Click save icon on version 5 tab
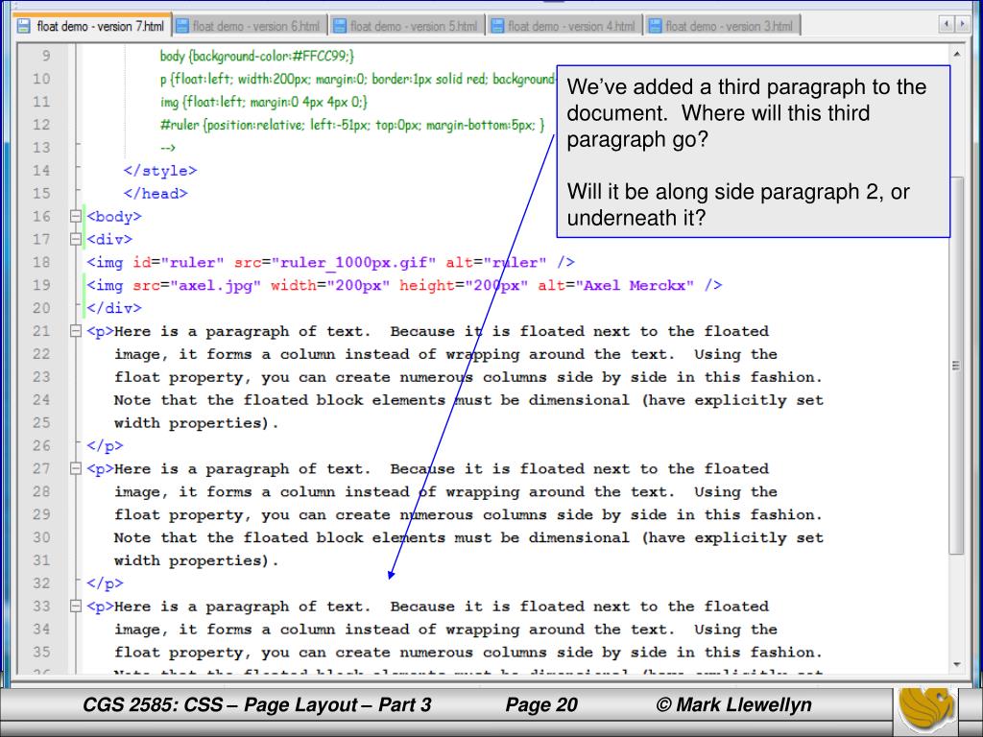Viewport: 983px width, 737px height. click(x=340, y=26)
